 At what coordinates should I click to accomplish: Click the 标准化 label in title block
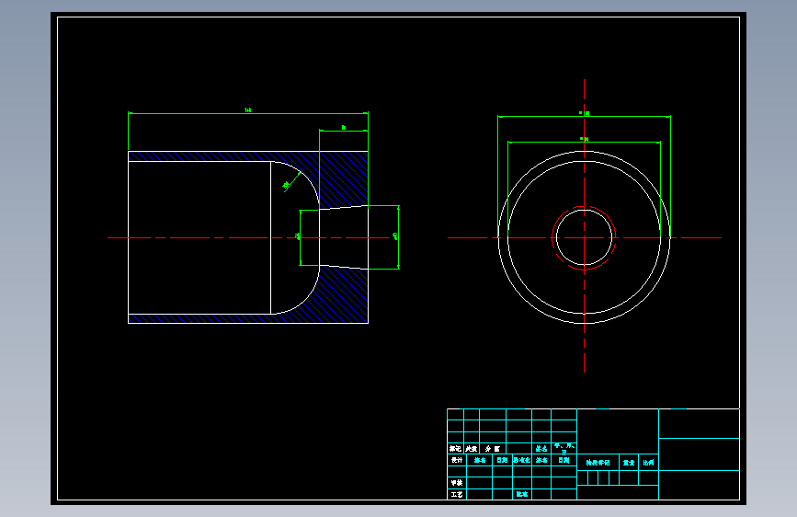[522, 460]
